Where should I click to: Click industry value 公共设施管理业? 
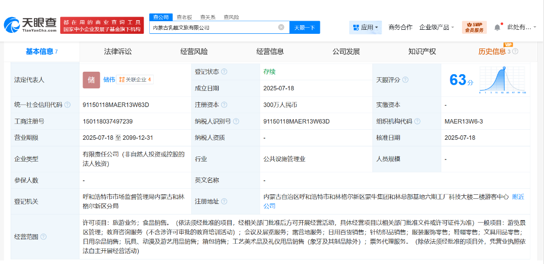(x=284, y=159)
